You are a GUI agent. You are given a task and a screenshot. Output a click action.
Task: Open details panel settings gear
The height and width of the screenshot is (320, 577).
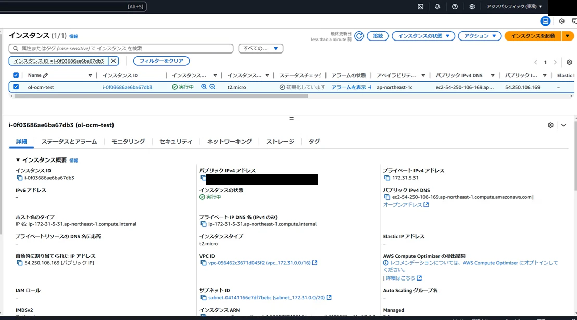click(550, 125)
